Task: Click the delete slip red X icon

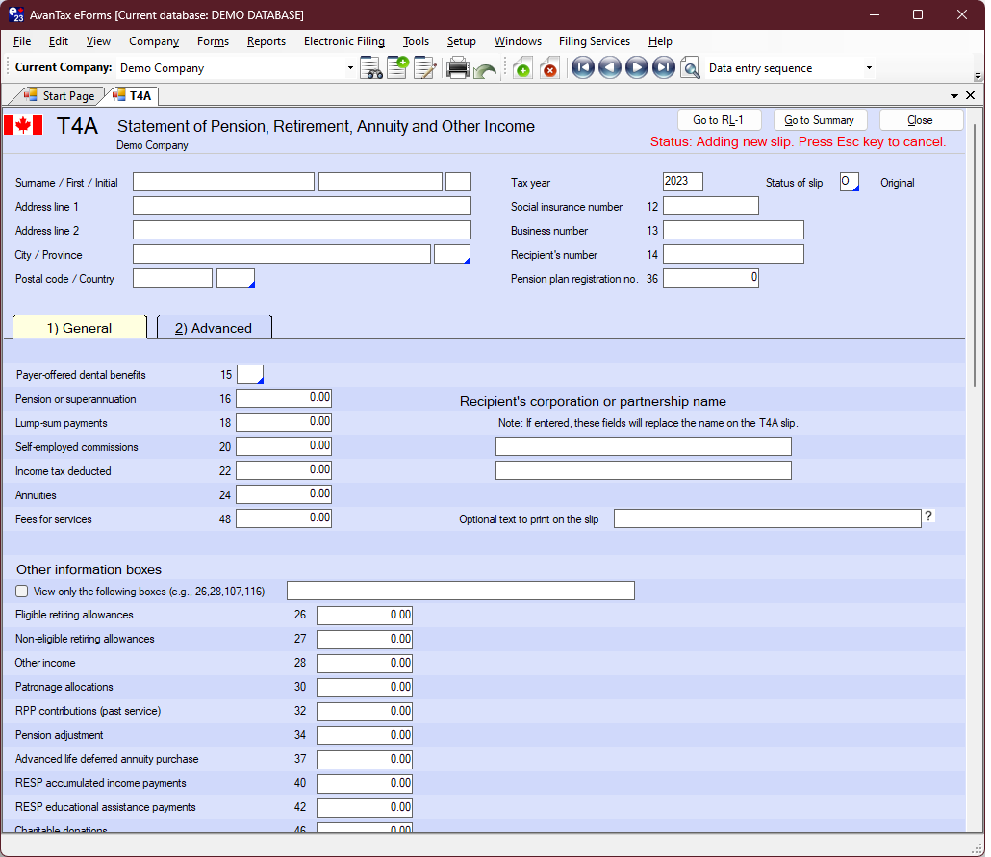Action: (549, 68)
